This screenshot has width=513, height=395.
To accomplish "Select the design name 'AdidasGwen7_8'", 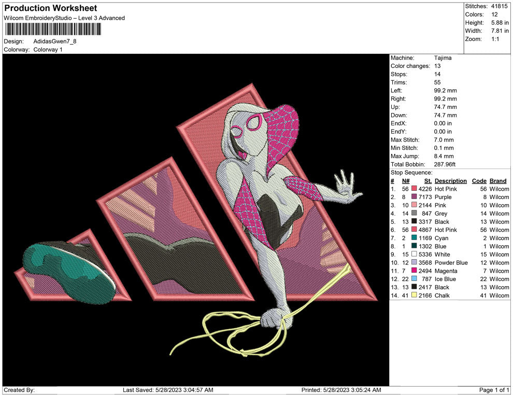I will click(x=55, y=41).
